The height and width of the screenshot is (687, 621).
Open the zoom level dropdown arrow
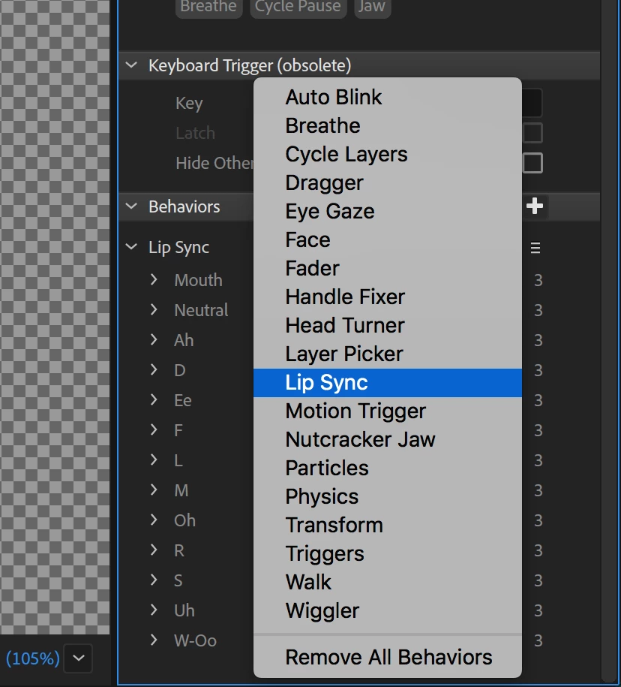(x=78, y=658)
